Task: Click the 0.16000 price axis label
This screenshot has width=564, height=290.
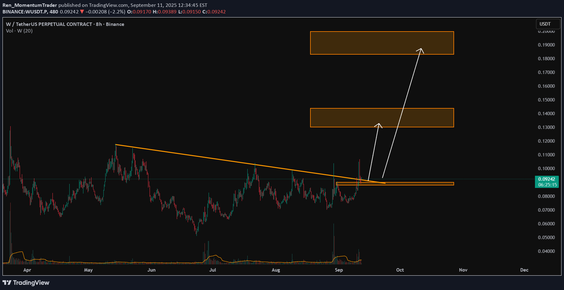Action: click(547, 86)
